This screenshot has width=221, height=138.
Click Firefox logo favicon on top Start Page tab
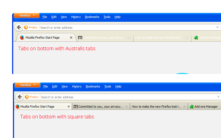[x=22, y=38]
